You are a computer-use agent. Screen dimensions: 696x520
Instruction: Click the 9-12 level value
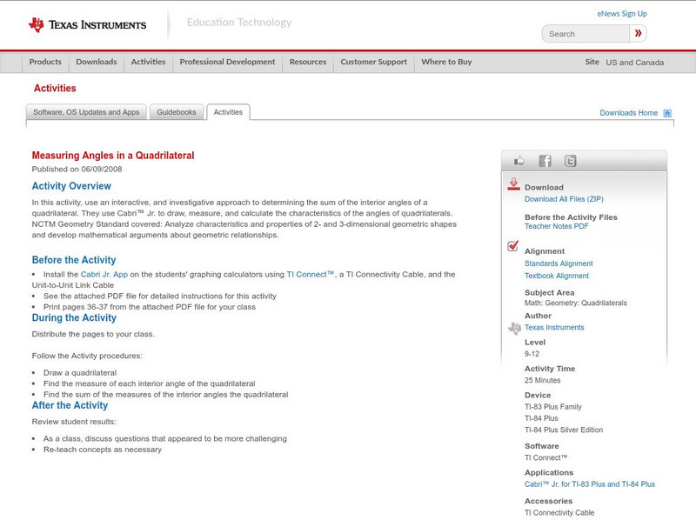[532, 354]
